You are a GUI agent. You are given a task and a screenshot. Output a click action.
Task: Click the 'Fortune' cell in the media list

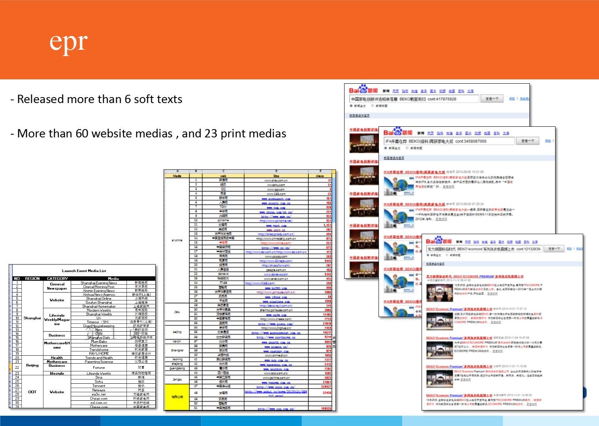click(99, 367)
